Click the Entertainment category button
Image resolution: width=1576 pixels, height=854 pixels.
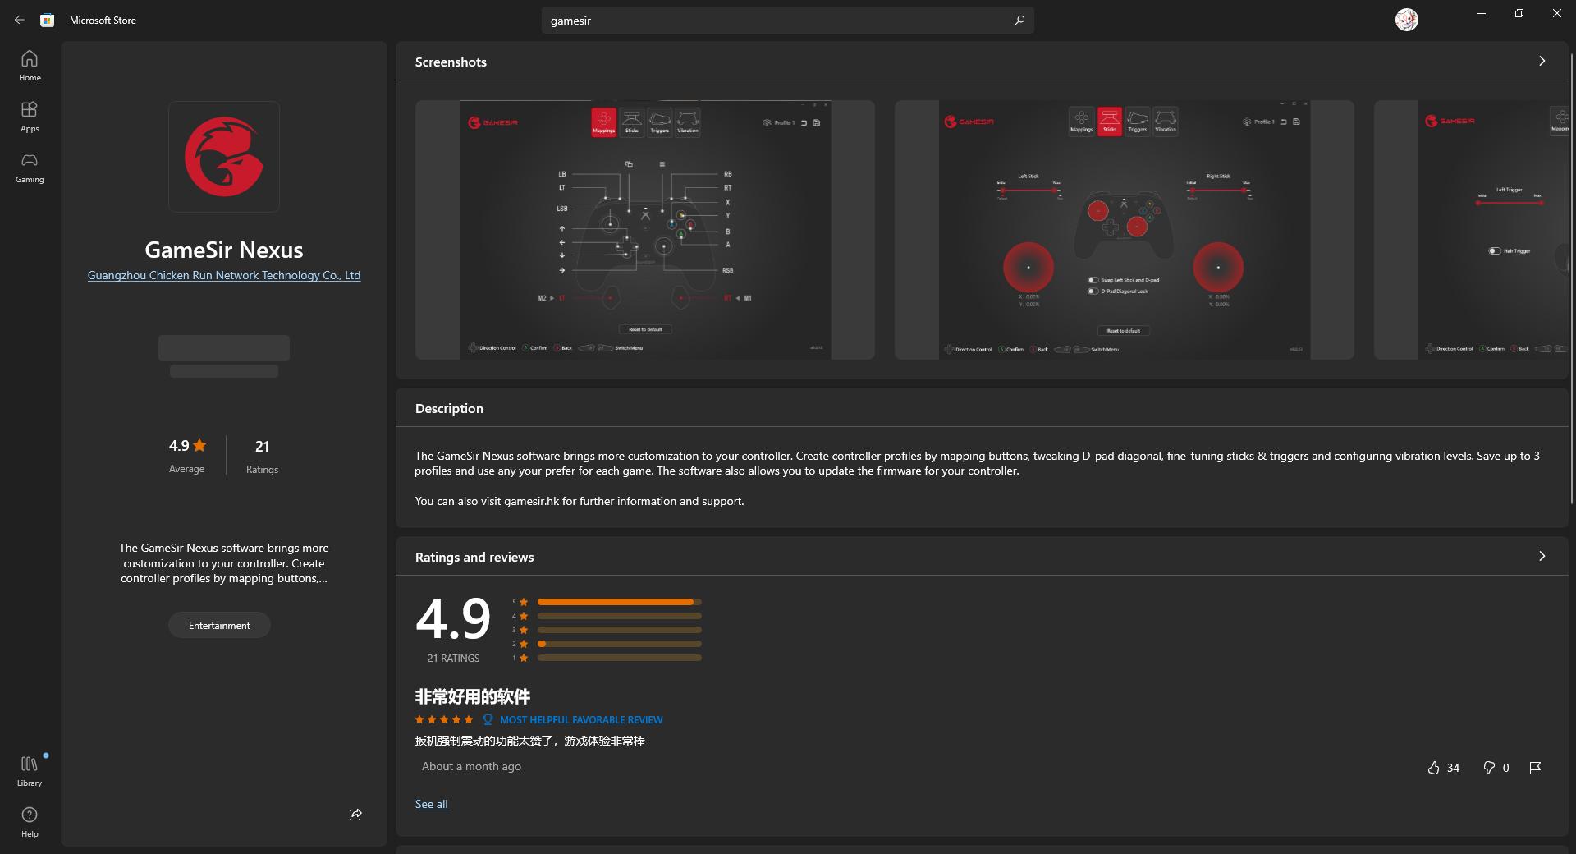pos(219,626)
